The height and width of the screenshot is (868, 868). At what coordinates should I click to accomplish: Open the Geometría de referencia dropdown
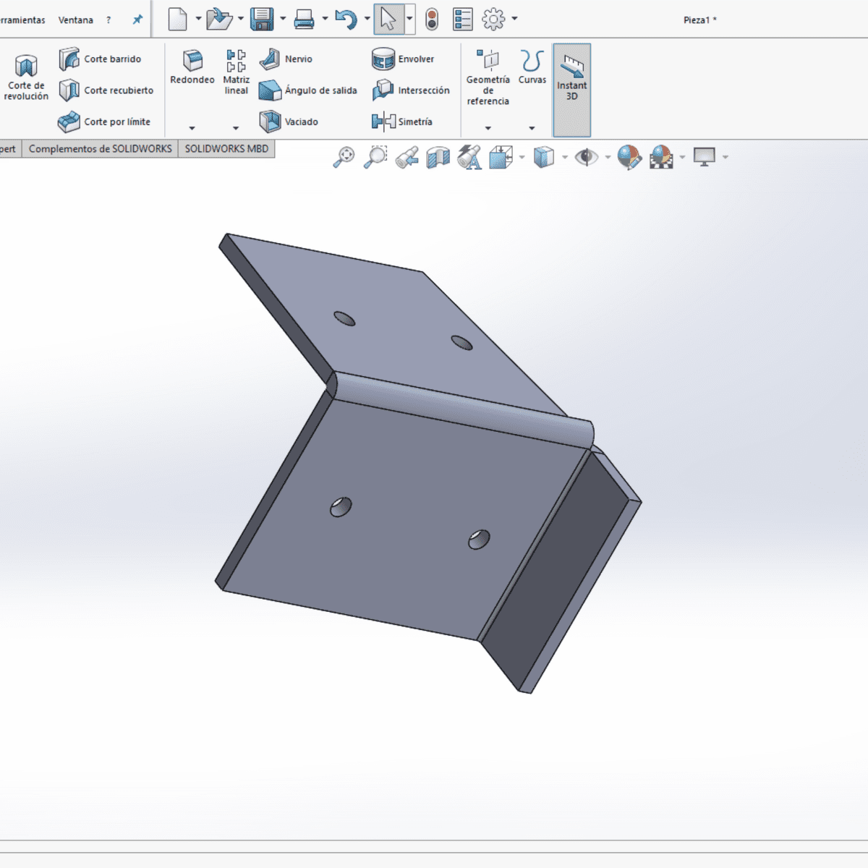tap(488, 128)
